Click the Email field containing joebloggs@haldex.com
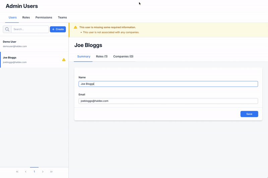The width and height of the screenshot is (268, 178). point(168,101)
